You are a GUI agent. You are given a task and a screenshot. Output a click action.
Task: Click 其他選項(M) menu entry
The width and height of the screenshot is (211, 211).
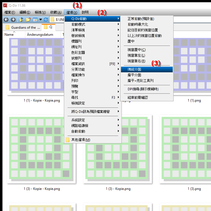[x=93, y=140]
